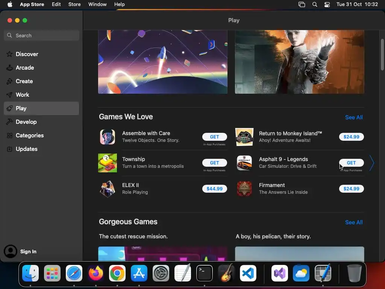385x289 pixels.
Task: Open the Township title text
Action: click(133, 159)
